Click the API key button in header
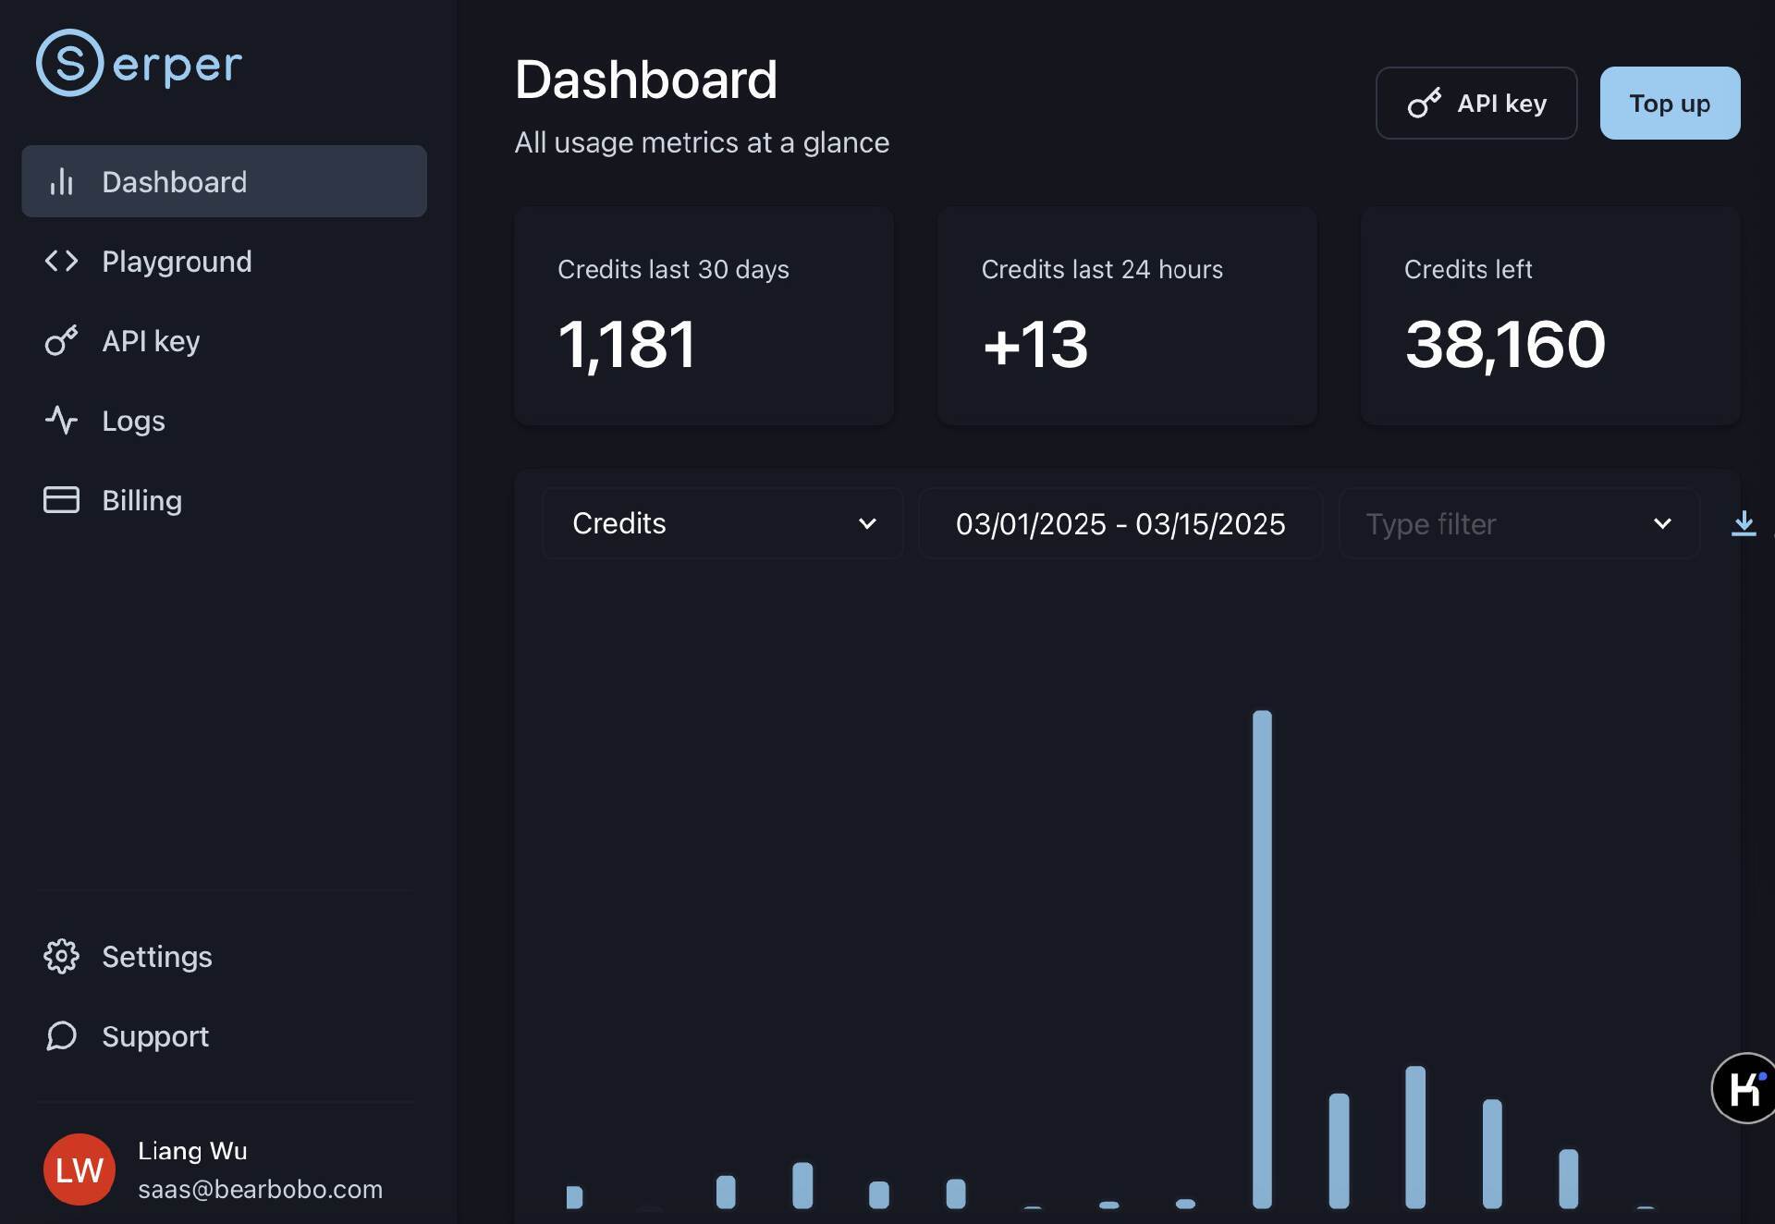Viewport: 1775px width, 1224px height. pyautogui.click(x=1475, y=103)
